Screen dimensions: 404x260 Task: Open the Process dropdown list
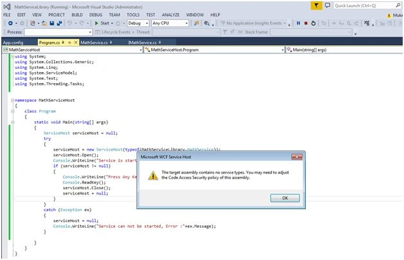(90, 32)
